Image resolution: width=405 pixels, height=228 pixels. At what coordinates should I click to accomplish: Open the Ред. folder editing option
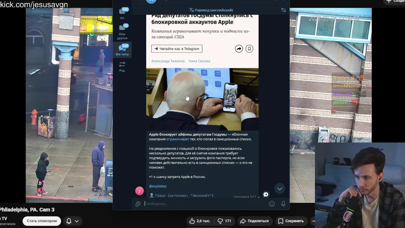122,66
